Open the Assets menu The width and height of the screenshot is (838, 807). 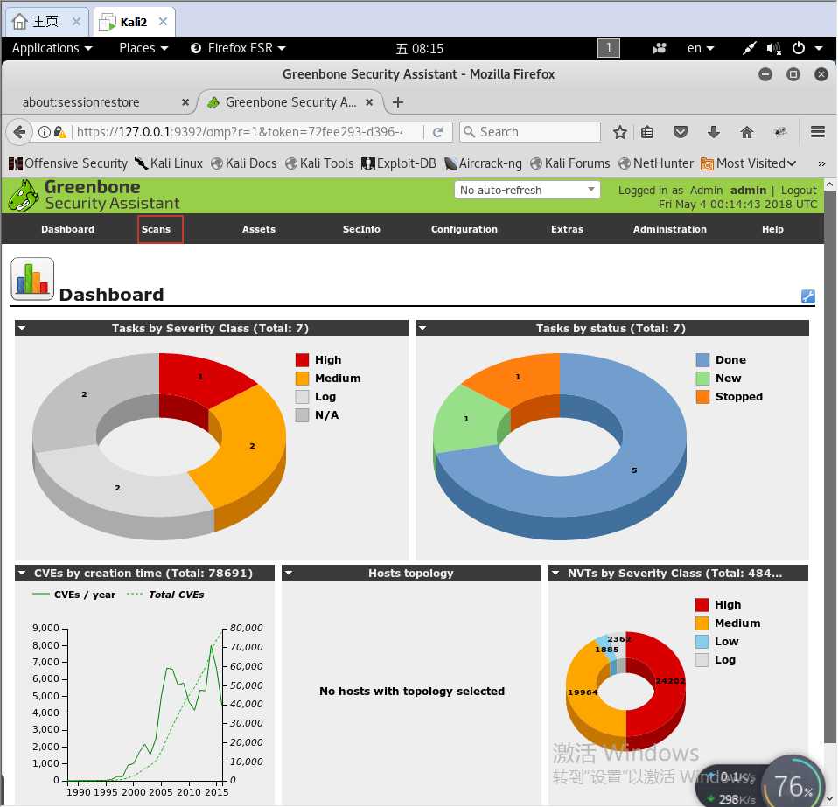point(259,229)
